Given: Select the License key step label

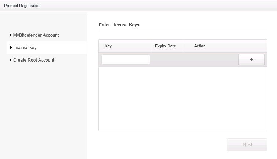Looking at the screenshot, I should tap(25, 48).
